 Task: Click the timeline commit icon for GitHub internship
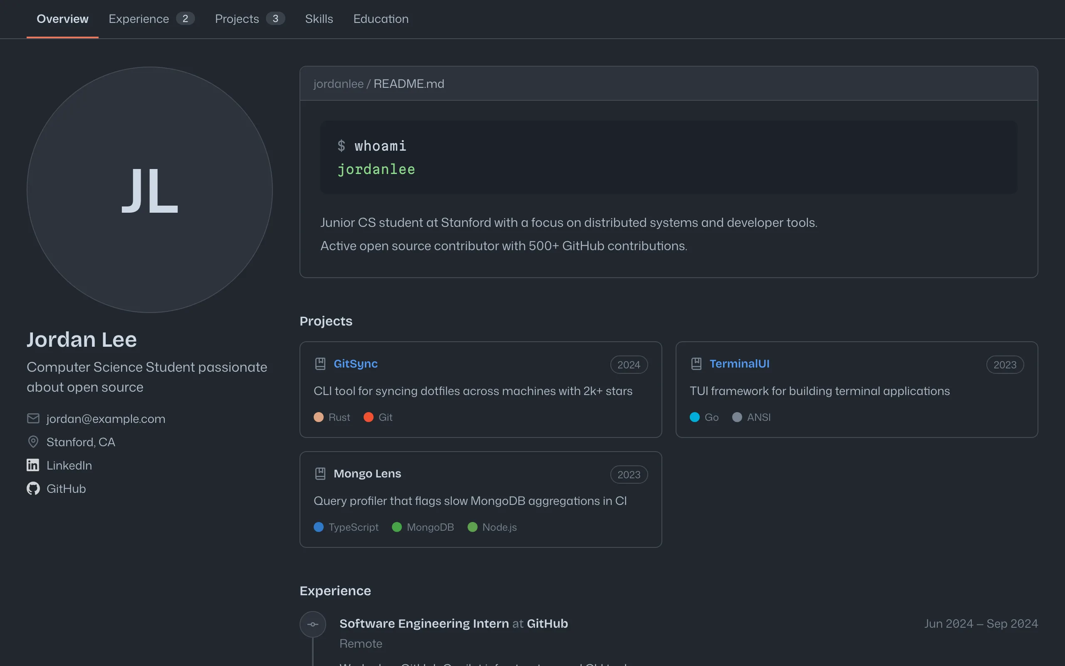point(313,624)
